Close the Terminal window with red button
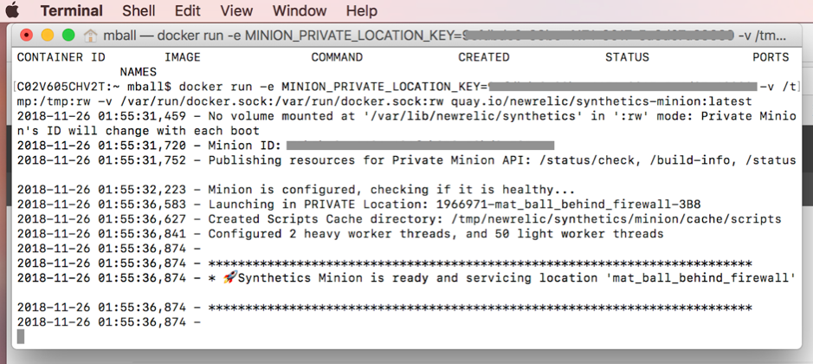 coord(27,36)
